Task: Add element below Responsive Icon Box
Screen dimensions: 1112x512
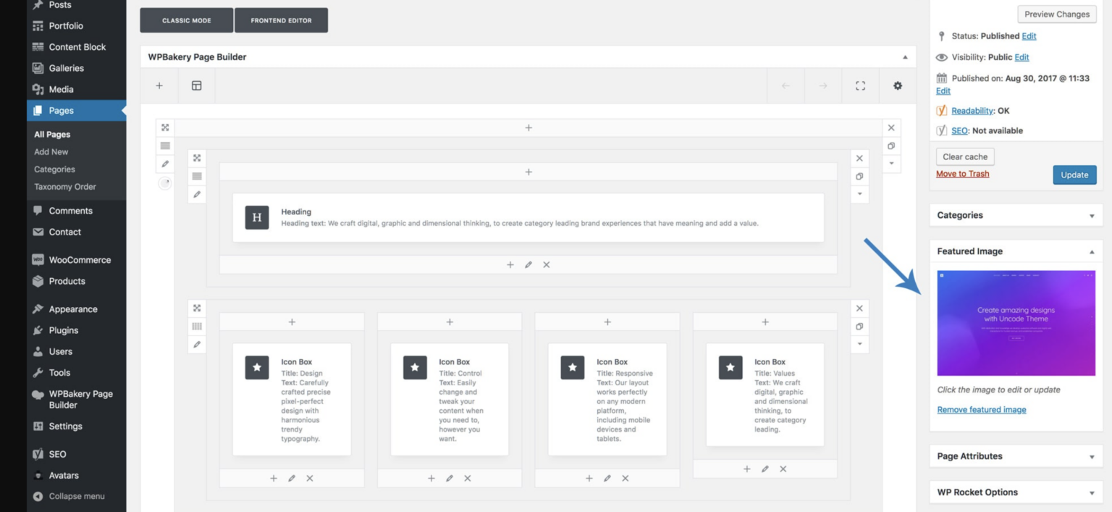Action: point(589,479)
